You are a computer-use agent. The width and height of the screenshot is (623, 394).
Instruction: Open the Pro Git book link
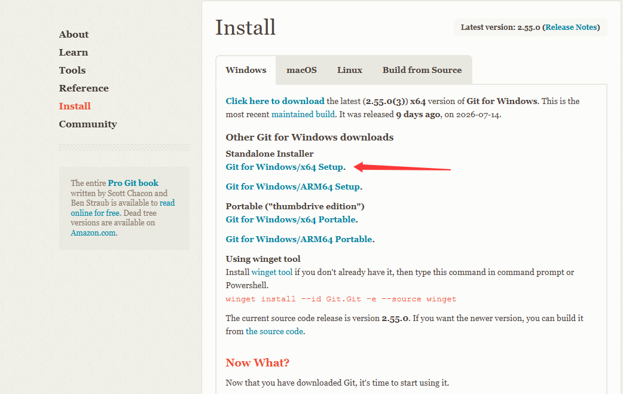click(133, 183)
